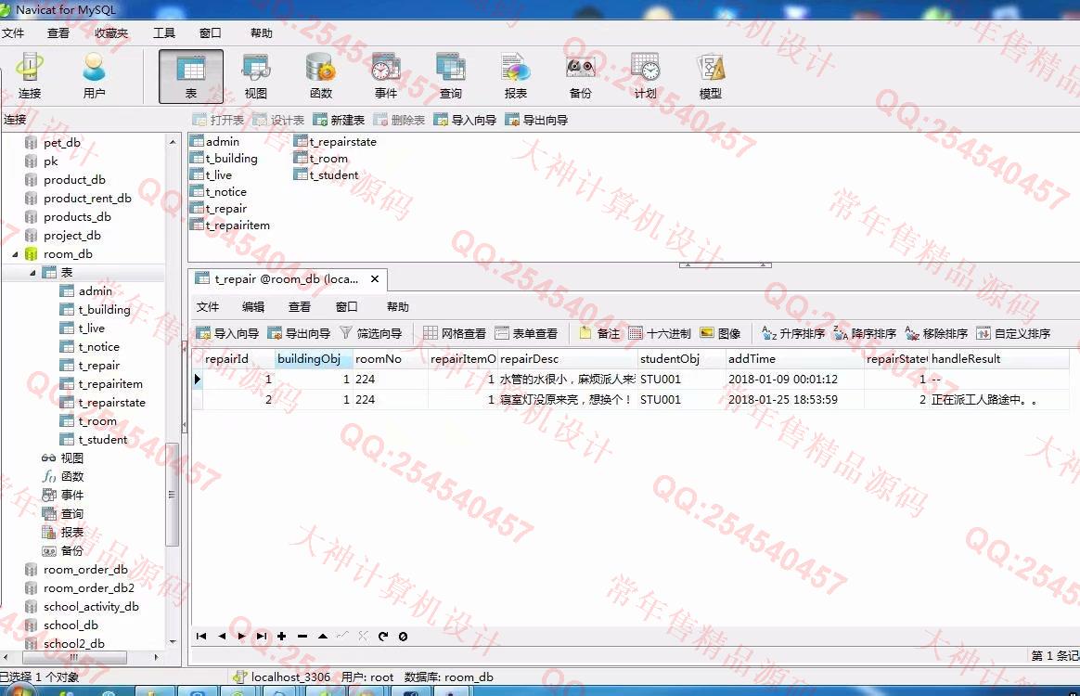Select t_room in object list
1080x696 pixels.
328,159
